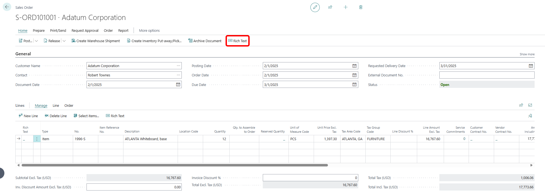Click the External Document No. field
This screenshot has width=545, height=196.
487,75
